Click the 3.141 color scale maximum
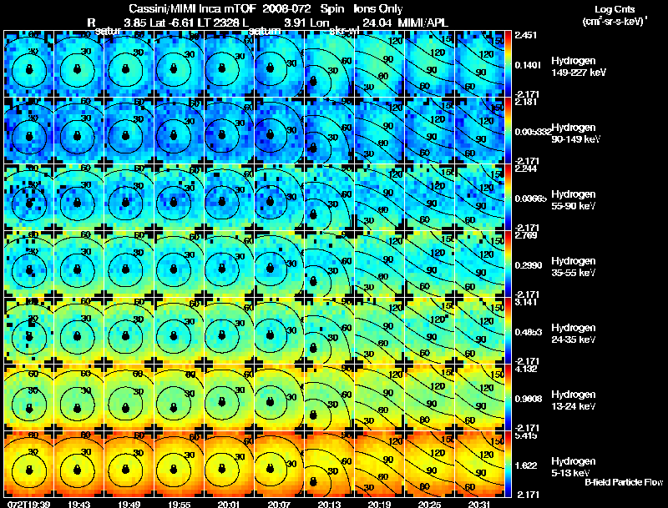Viewport: 668px width, 508px height. [526, 302]
